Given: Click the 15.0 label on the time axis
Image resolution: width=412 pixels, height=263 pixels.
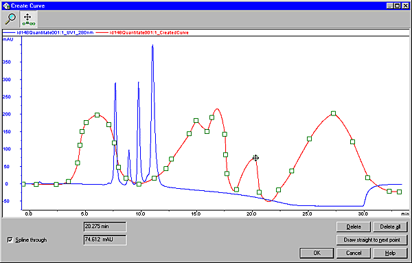Looking at the screenshot, I should [x=196, y=214].
